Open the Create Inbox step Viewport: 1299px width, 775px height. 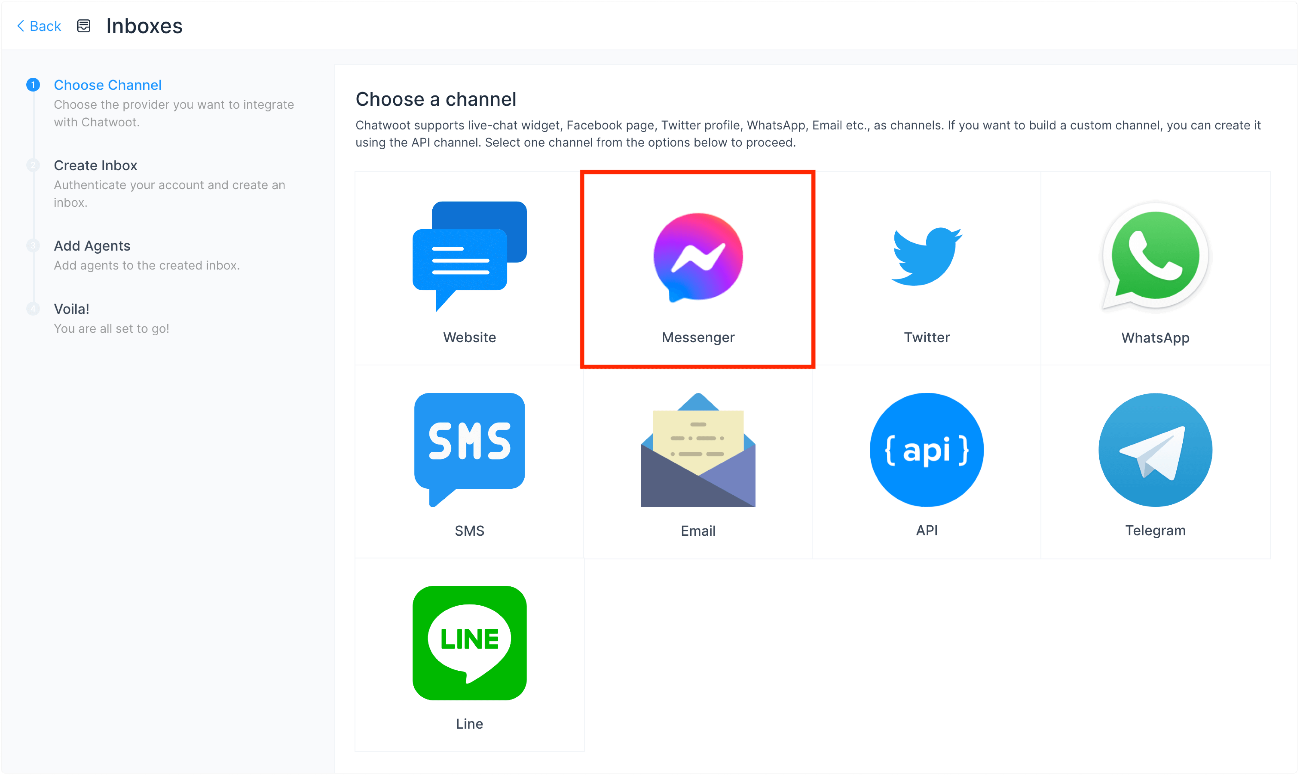click(95, 165)
